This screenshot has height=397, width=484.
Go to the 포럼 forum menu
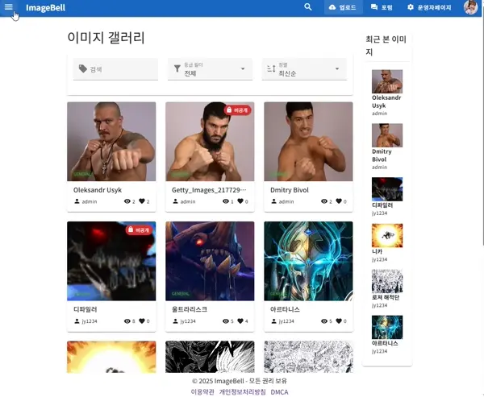[x=382, y=7]
